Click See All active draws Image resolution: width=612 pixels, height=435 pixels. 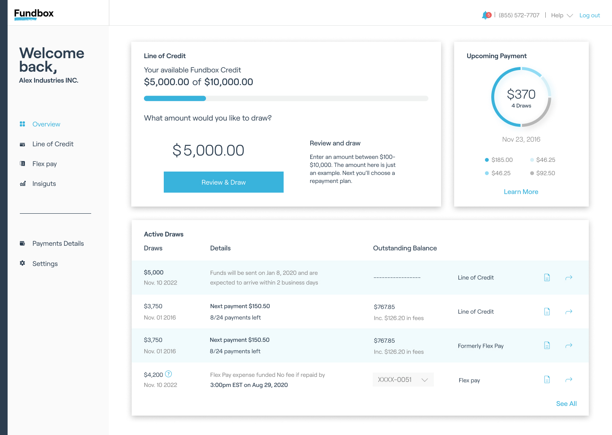(566, 403)
